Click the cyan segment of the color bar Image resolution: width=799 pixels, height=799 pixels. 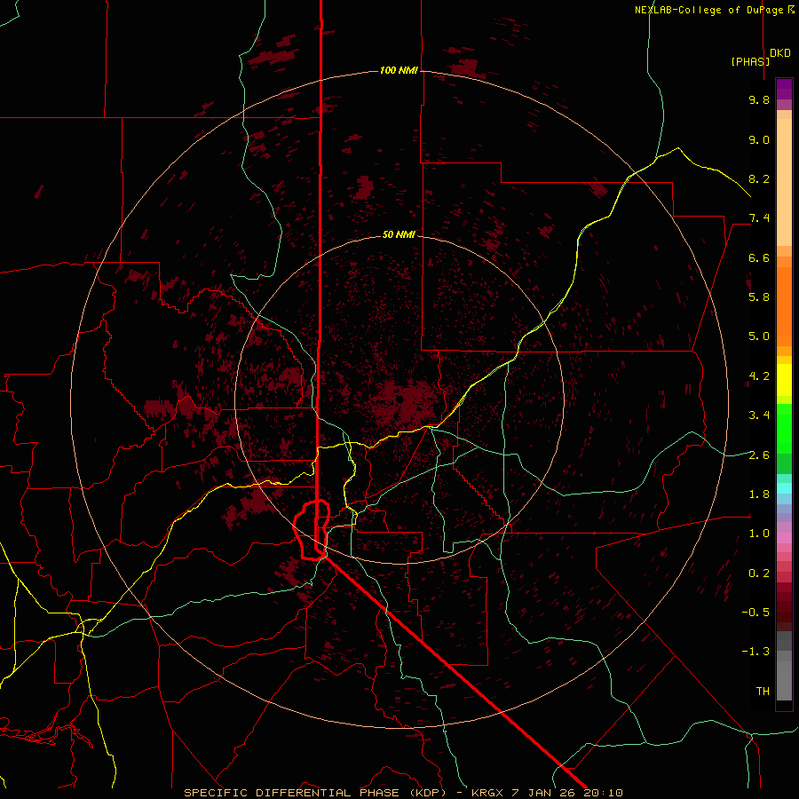pos(784,488)
